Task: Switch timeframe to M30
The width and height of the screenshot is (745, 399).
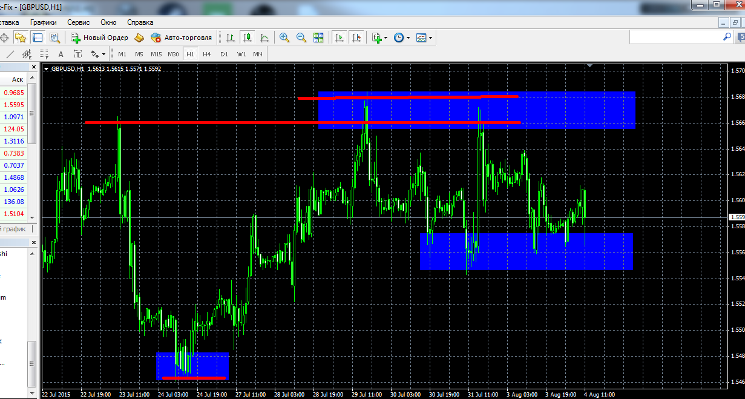Action: (173, 54)
